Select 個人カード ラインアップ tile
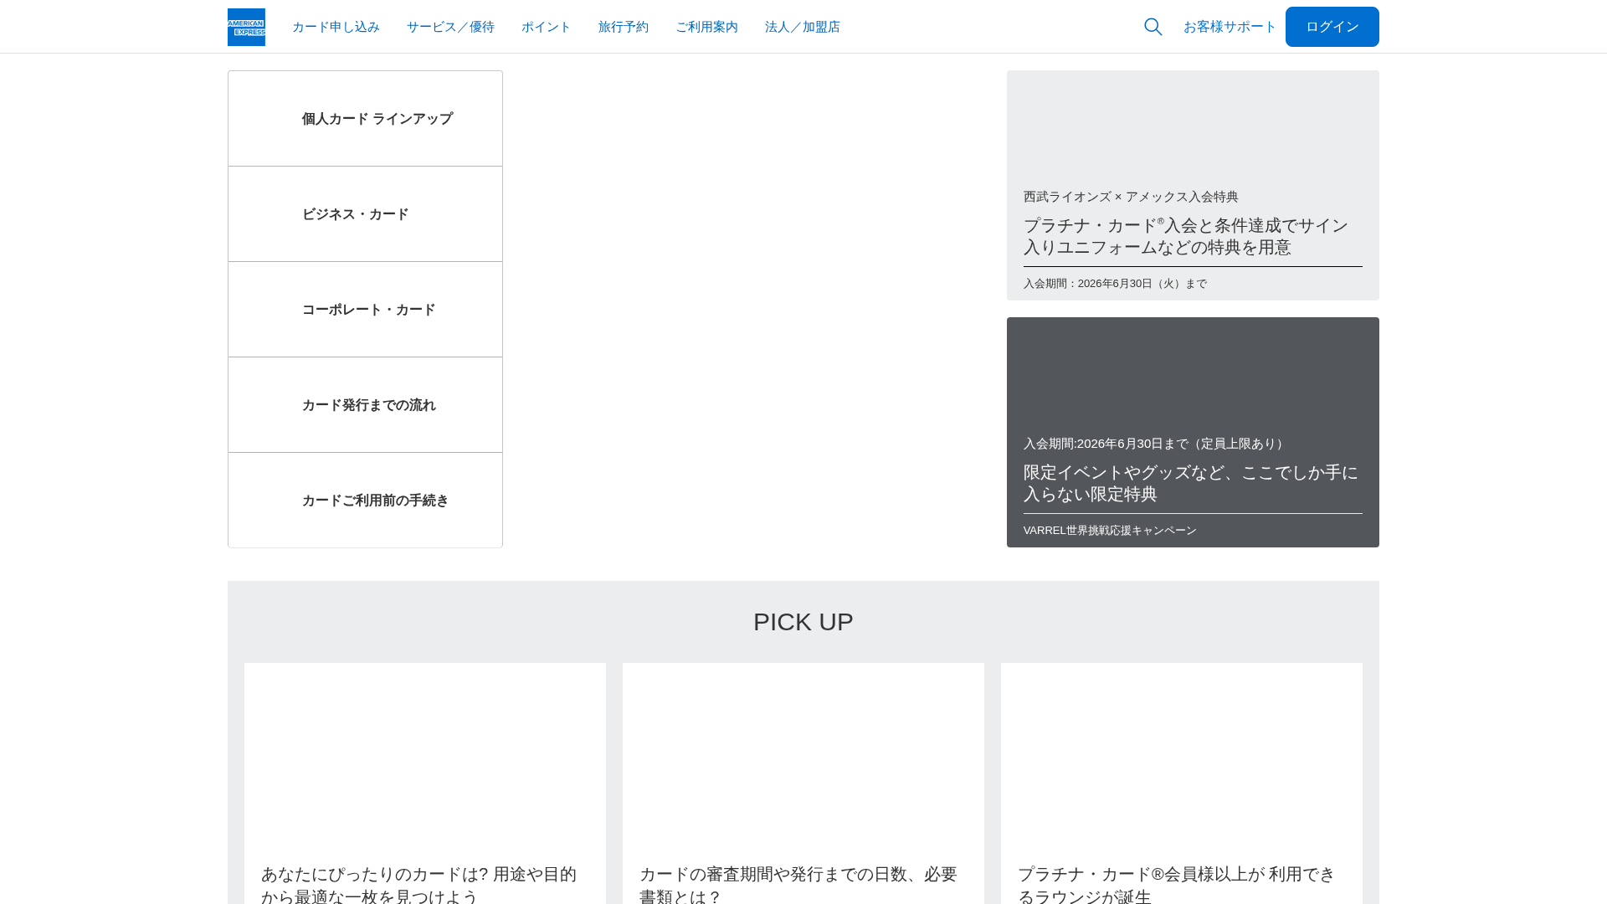The height and width of the screenshot is (904, 1607). pos(365,119)
